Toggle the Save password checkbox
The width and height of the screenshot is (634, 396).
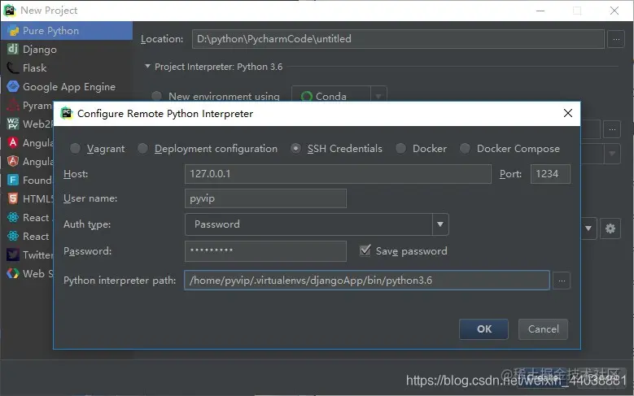[365, 250]
